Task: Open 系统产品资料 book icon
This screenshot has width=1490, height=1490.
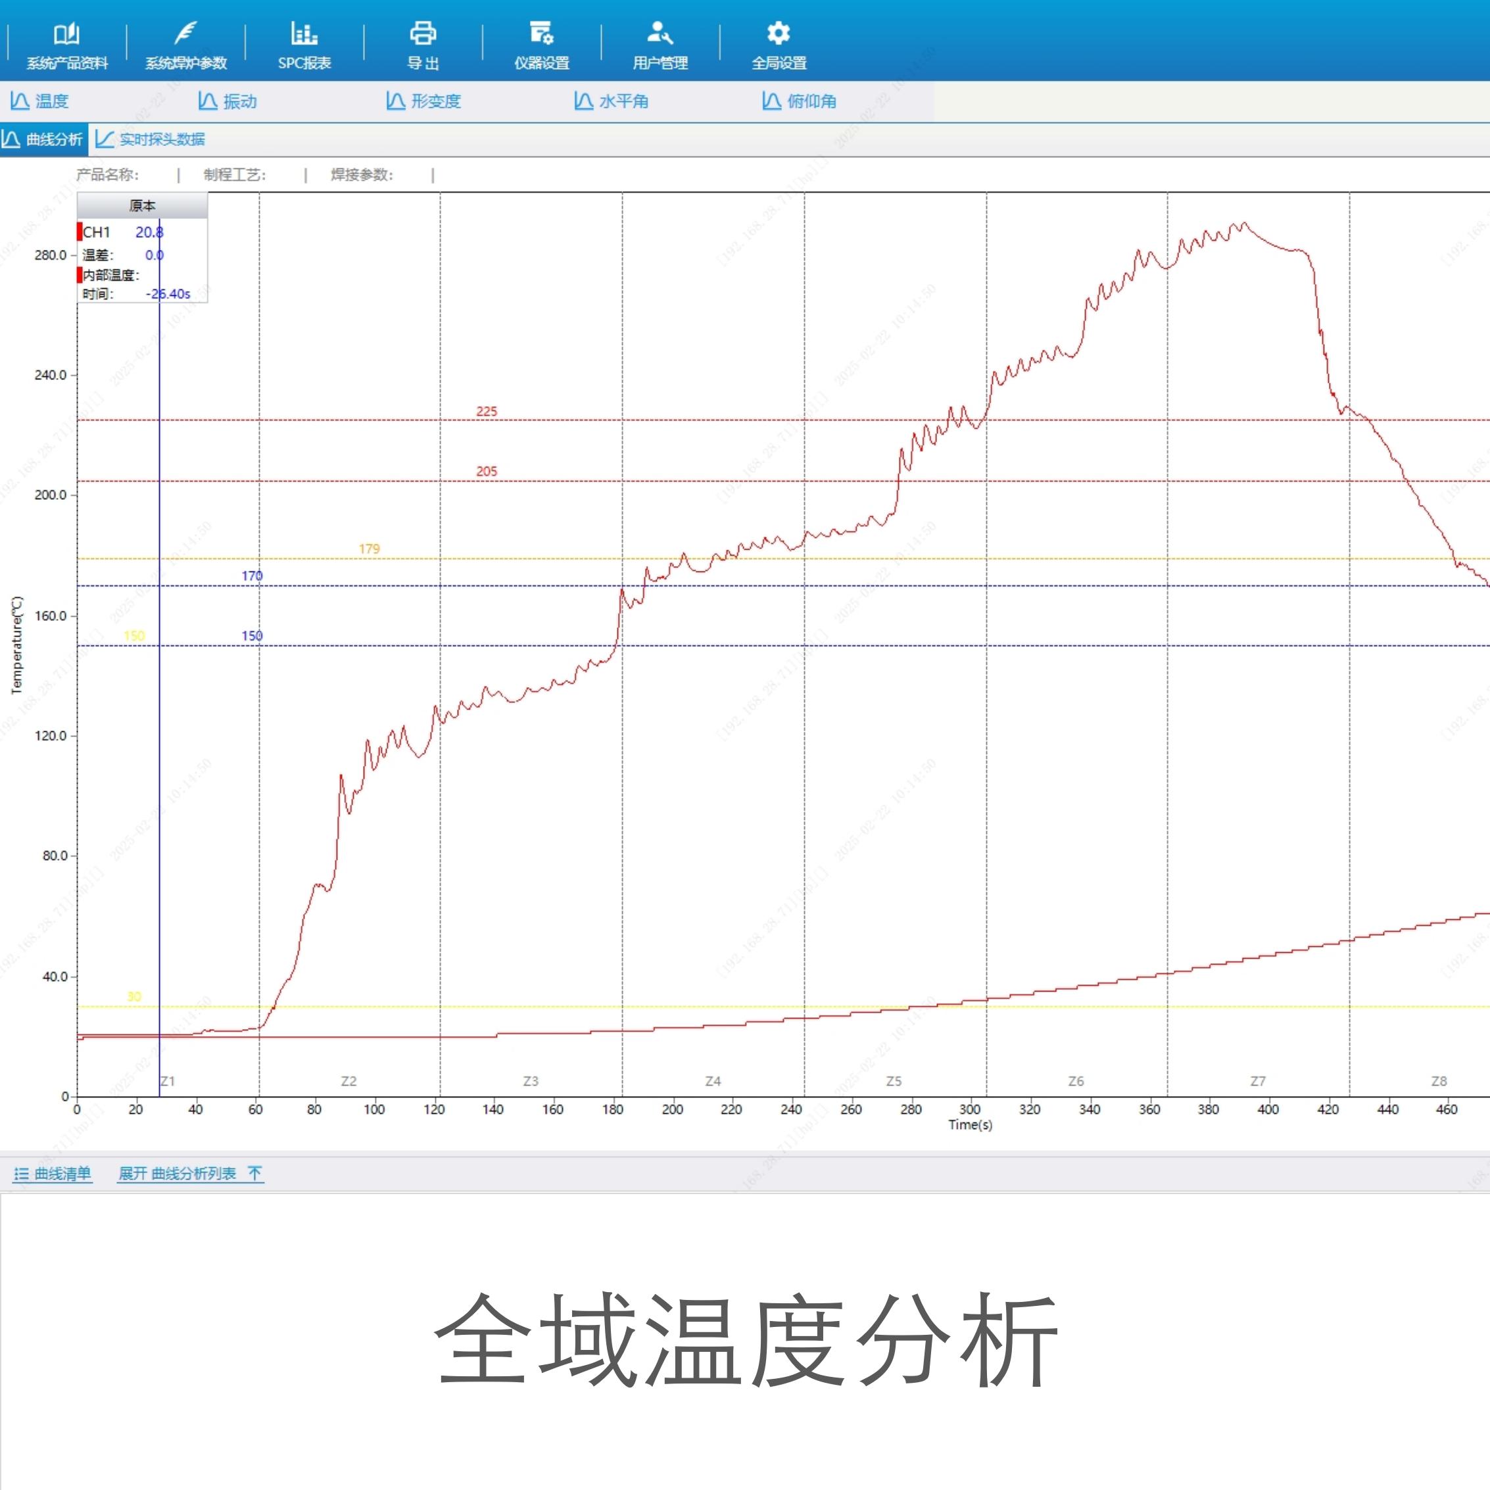Action: point(66,34)
